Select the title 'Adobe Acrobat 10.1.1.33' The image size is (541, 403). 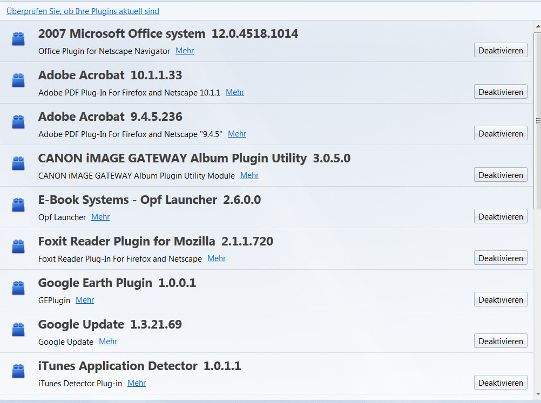[x=110, y=75]
